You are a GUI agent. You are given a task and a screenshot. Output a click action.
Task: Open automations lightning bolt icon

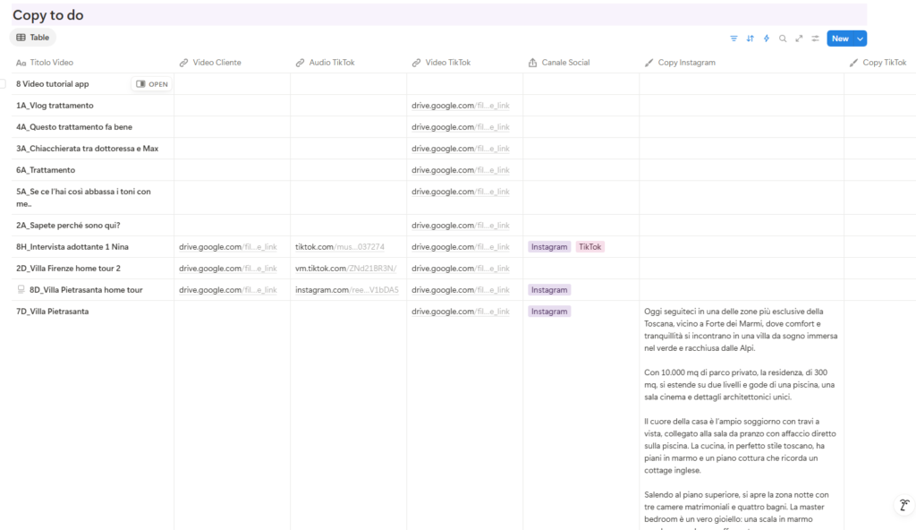[x=767, y=38]
